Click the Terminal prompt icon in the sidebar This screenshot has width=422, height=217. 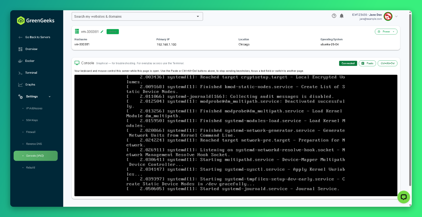point(20,73)
